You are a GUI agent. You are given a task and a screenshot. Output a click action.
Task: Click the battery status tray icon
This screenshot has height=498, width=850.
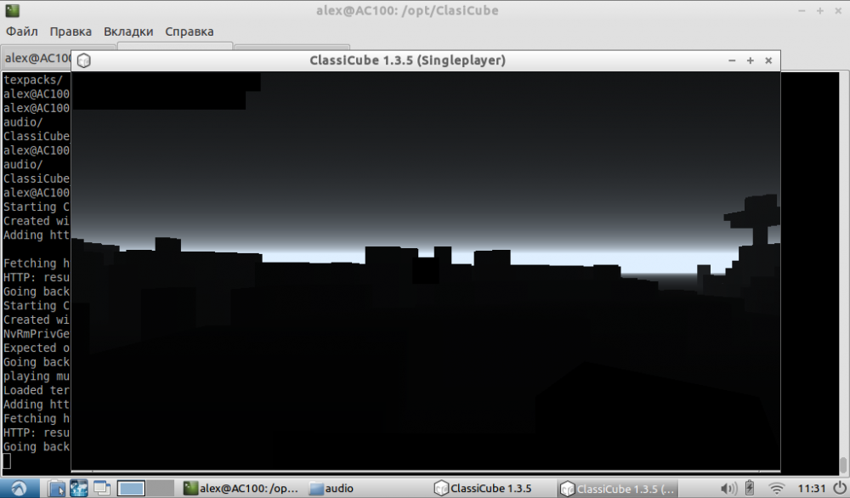(750, 489)
